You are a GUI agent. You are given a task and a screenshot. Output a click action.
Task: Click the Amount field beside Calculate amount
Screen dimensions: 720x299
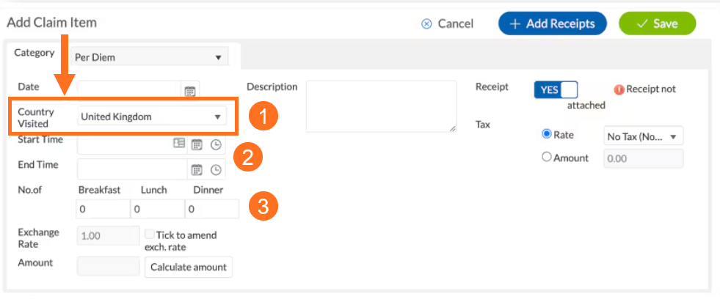click(109, 267)
